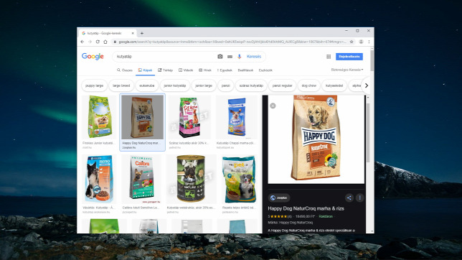The height and width of the screenshot is (260, 462).
Task: Switch to the Térkép tab
Action: point(165,70)
